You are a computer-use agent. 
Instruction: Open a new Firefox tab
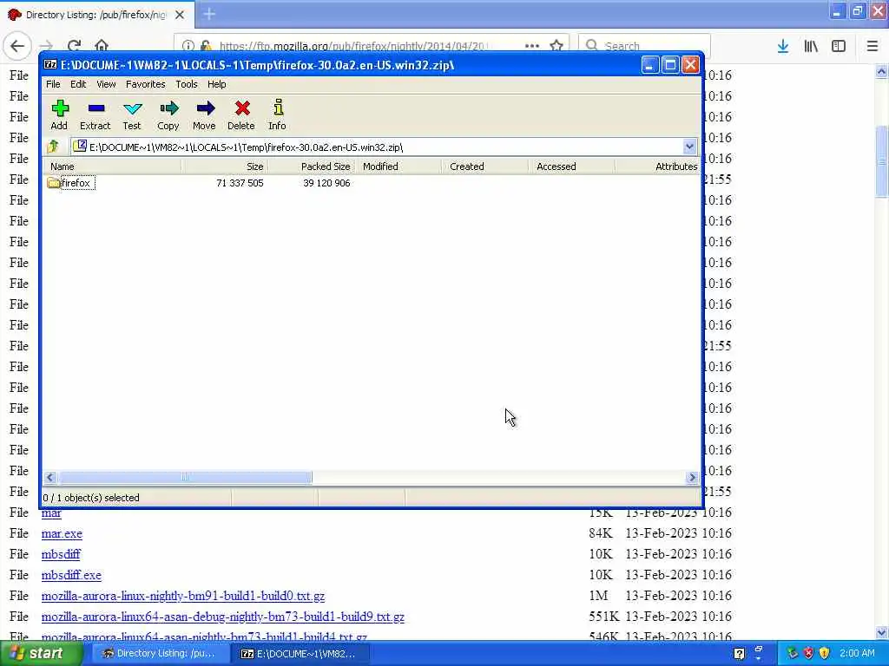click(209, 14)
